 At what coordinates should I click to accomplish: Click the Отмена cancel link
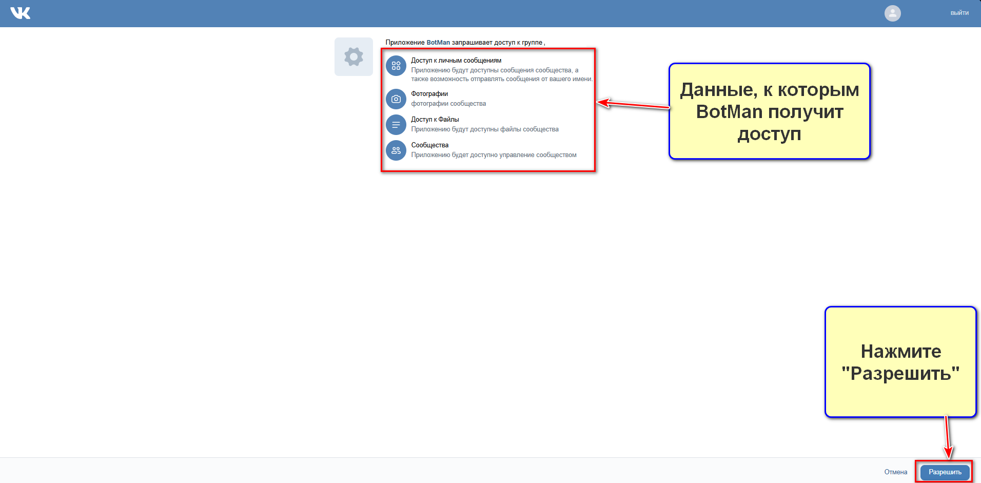896,472
